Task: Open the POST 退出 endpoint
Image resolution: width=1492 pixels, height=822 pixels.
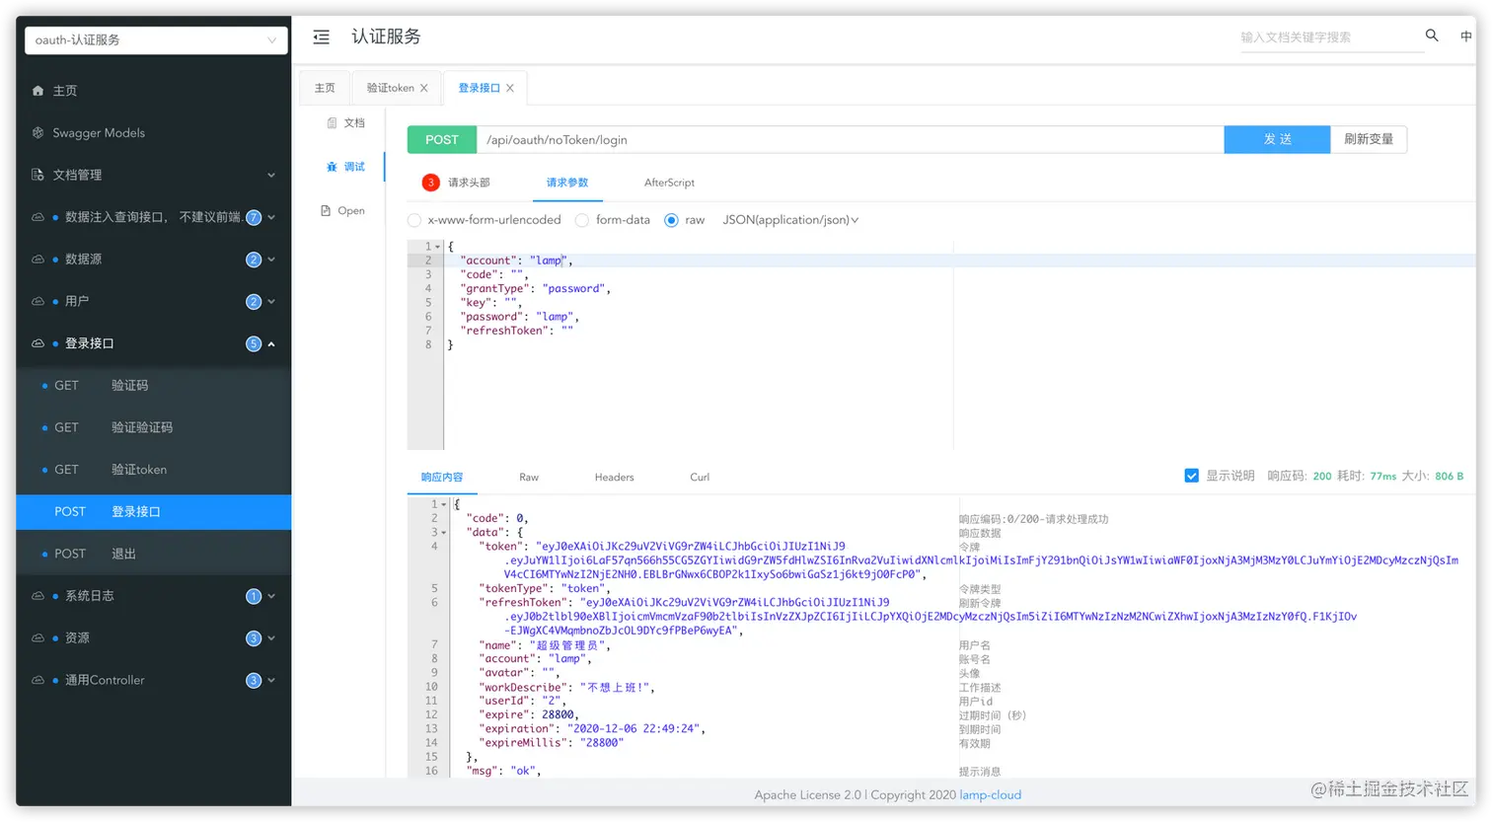Action: 154,554
